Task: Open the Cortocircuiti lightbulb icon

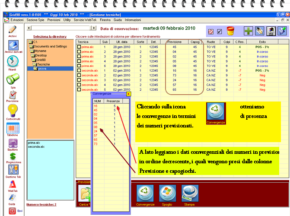Action: coord(13,111)
